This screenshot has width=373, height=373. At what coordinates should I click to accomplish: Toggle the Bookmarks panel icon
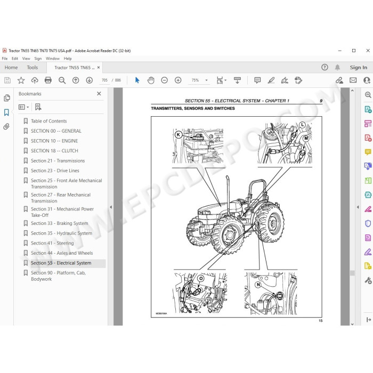[x=6, y=112]
